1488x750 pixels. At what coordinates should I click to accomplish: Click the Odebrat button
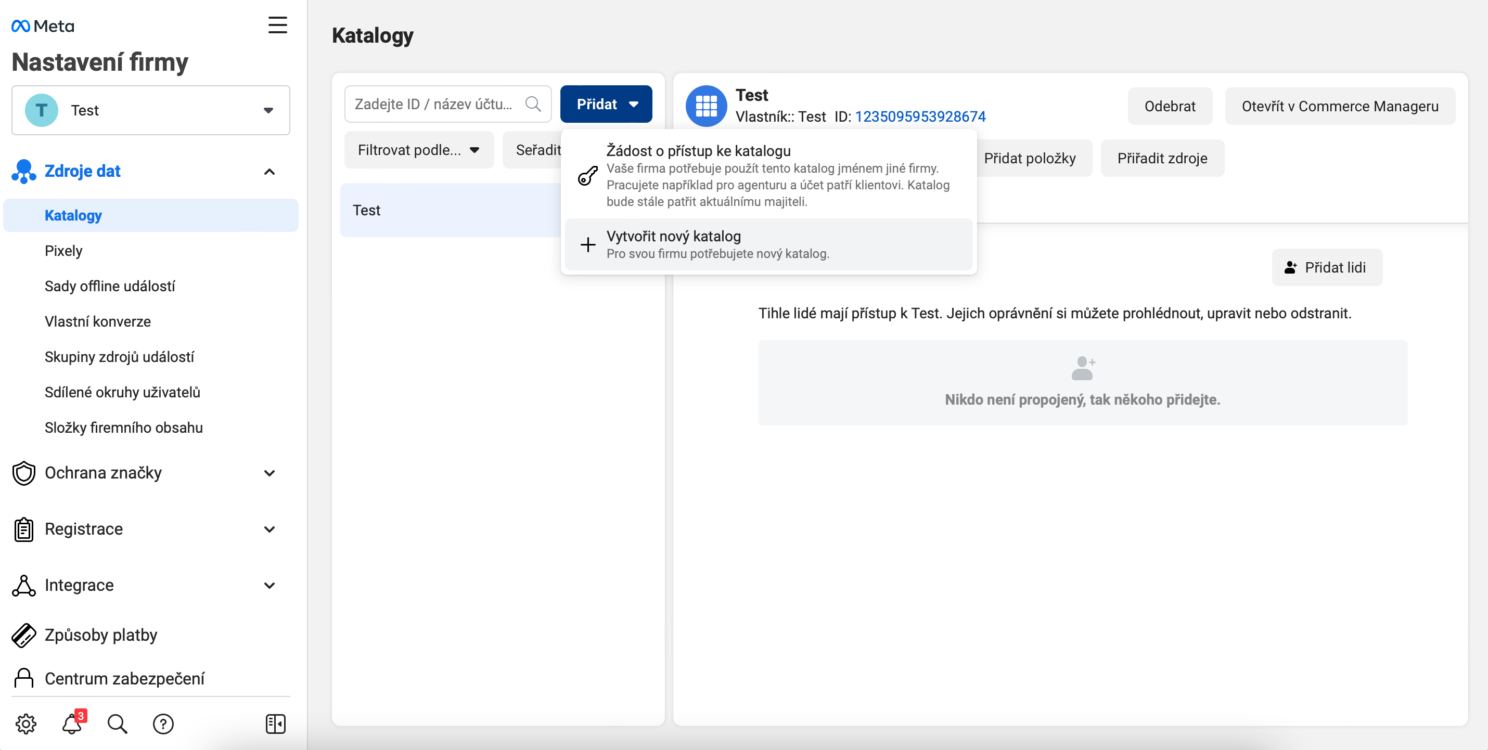pyautogui.click(x=1170, y=106)
